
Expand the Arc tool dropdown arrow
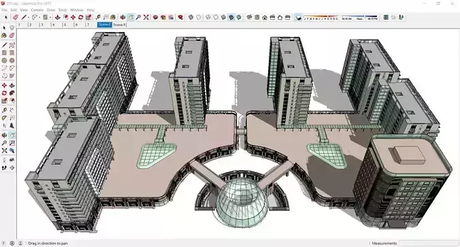pyautogui.click(x=39, y=18)
